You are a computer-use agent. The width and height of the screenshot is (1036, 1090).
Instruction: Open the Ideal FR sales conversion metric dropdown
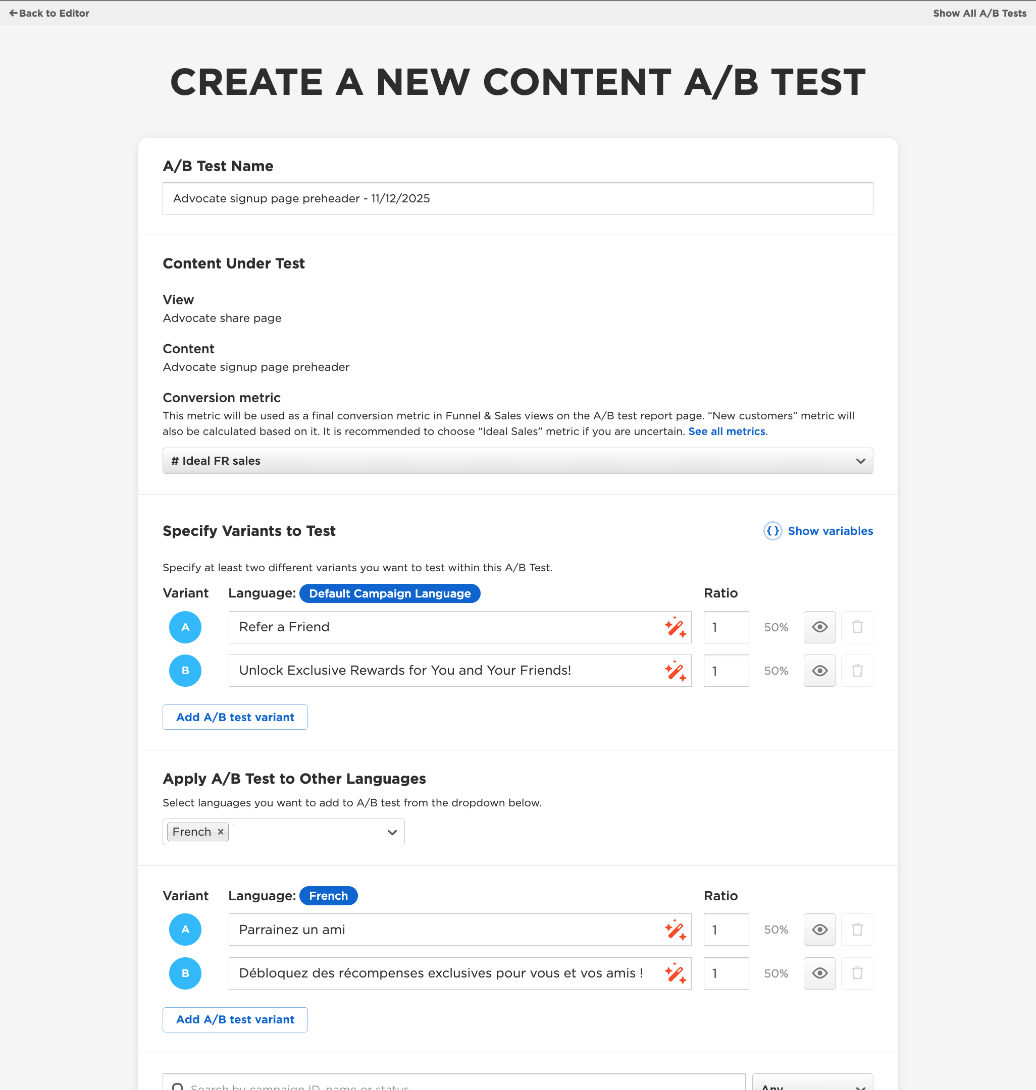517,461
